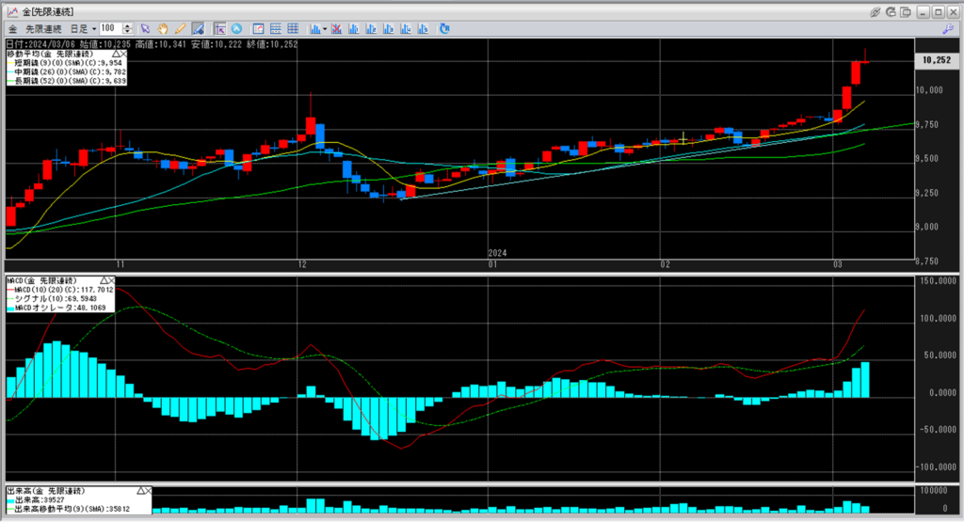Close the 出来高 volume legend box
This screenshot has height=522, width=964.
[x=147, y=491]
